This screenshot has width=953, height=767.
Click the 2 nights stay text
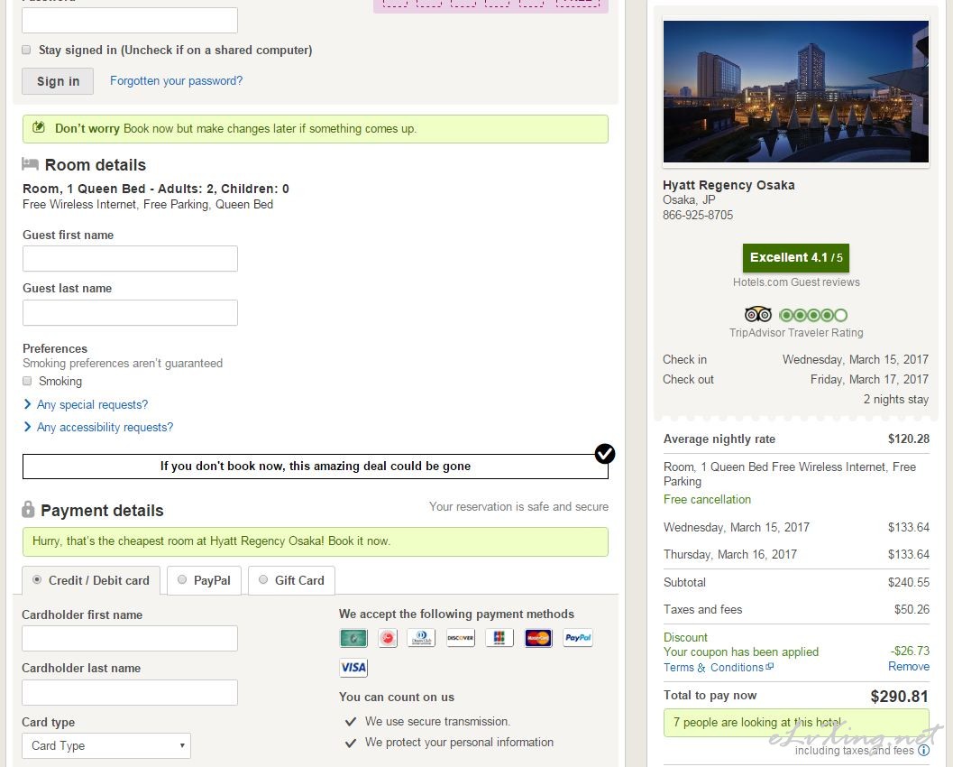pyautogui.click(x=896, y=399)
